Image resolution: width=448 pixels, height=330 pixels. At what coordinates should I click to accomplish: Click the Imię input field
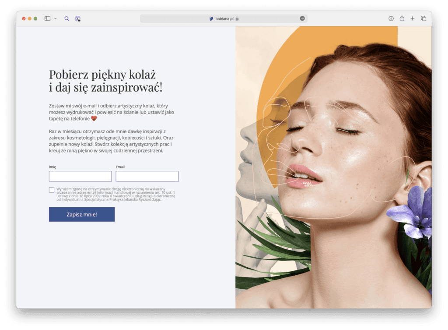click(x=80, y=176)
